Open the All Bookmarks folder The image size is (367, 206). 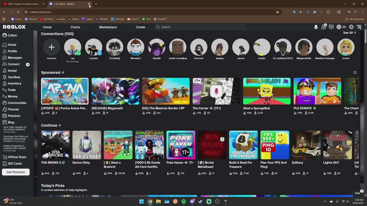(x=355, y=19)
